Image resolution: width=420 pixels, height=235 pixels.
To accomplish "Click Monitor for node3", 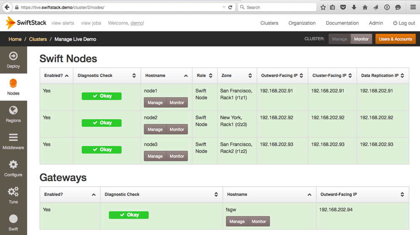I will coord(177,156).
